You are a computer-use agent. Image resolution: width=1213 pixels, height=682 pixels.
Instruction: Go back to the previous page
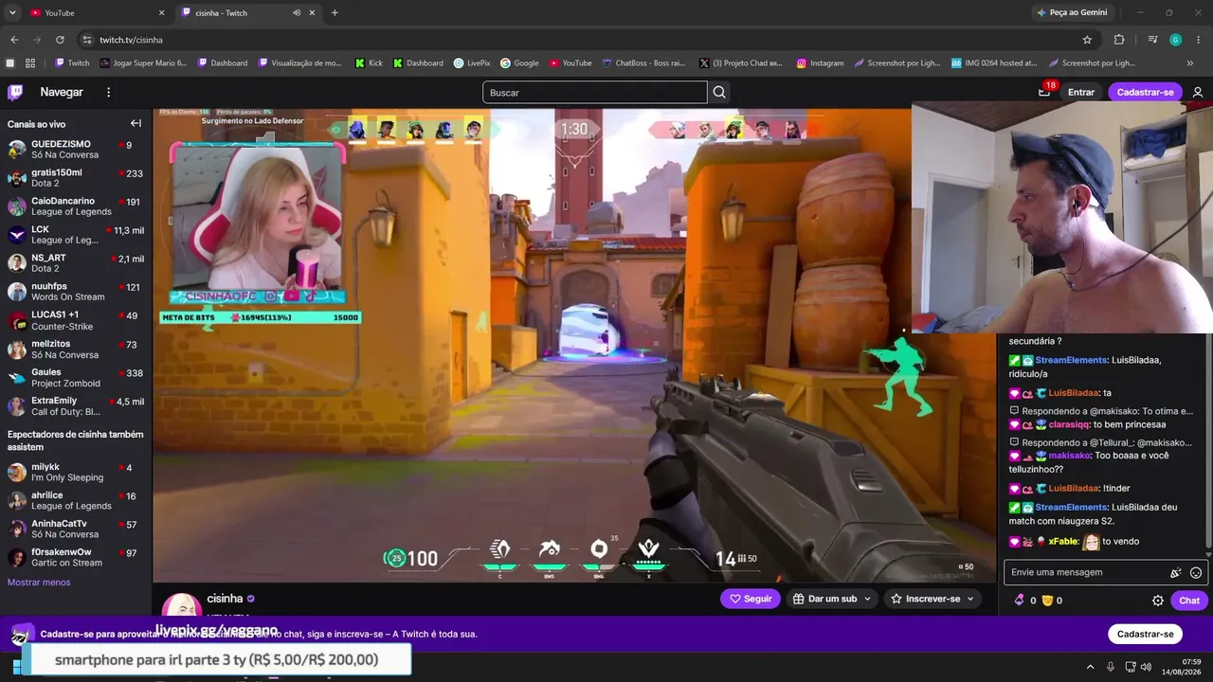(x=14, y=40)
